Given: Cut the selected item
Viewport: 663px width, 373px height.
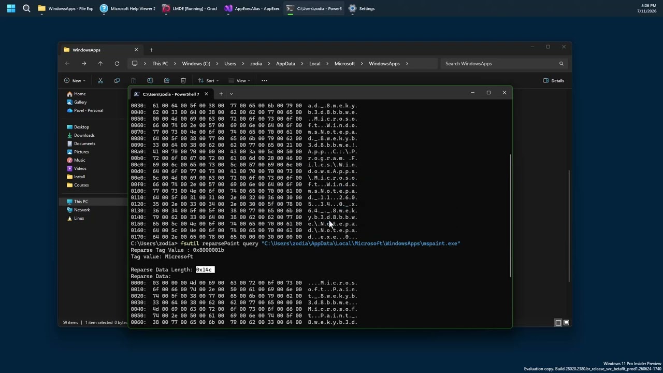Looking at the screenshot, I should pyautogui.click(x=100, y=80).
